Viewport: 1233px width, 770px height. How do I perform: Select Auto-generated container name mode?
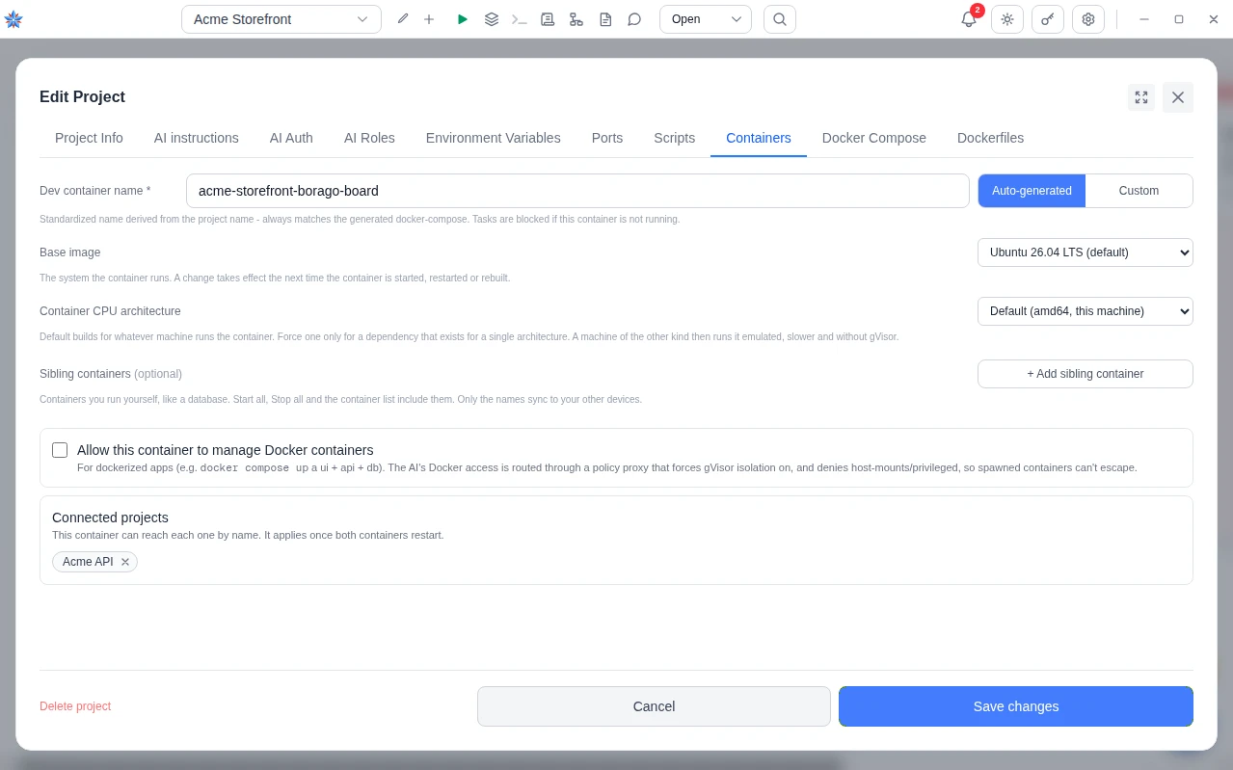point(1032,191)
